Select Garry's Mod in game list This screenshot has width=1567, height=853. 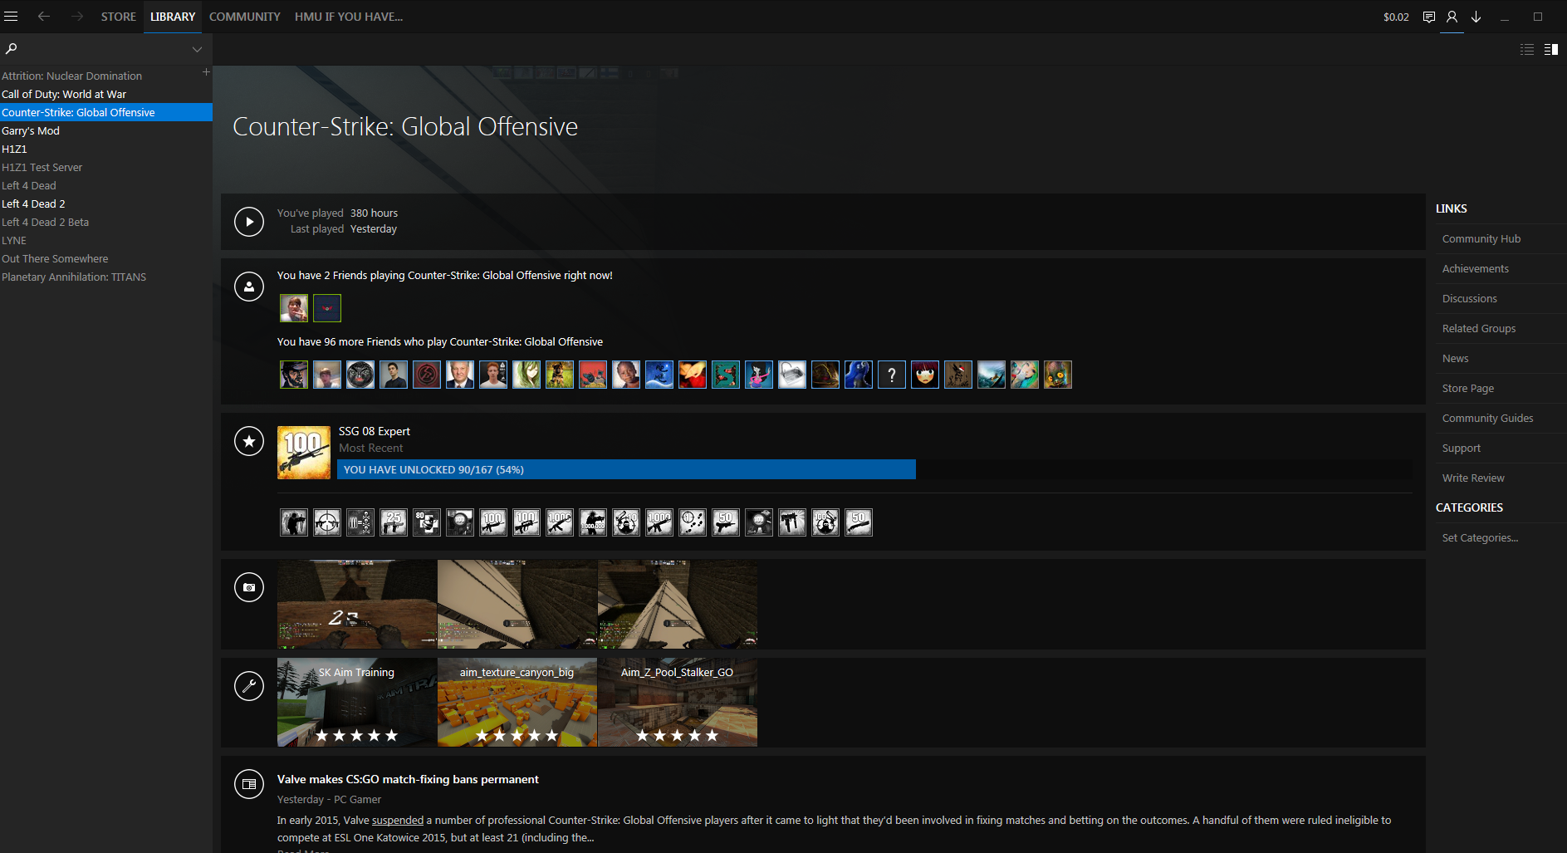click(106, 130)
